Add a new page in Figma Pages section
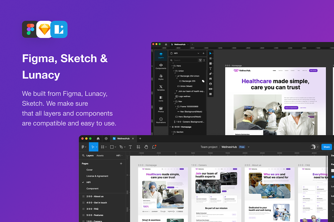 (121, 164)
